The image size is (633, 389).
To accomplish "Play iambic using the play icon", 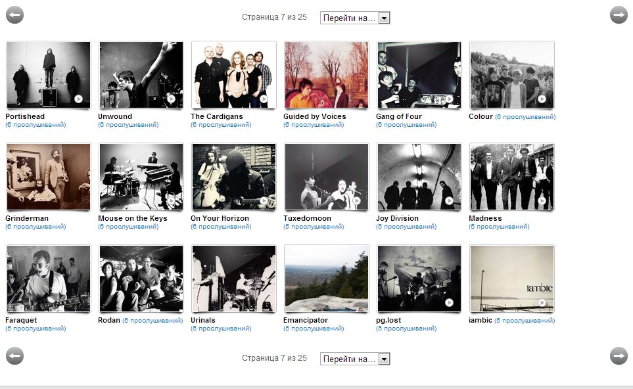I will click(x=542, y=302).
